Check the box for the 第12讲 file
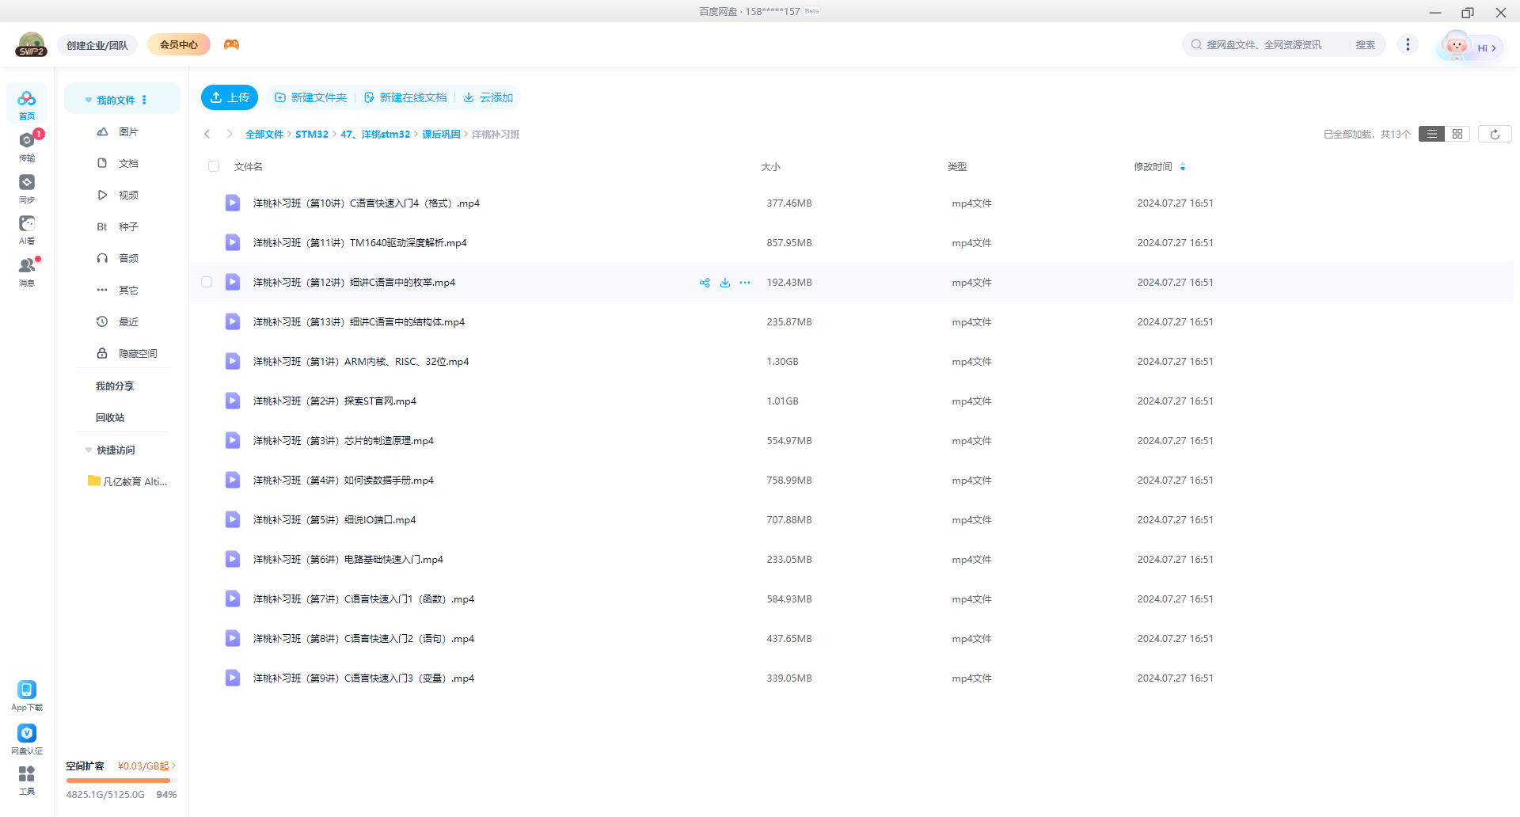Image resolution: width=1520 pixels, height=817 pixels. 207,283
